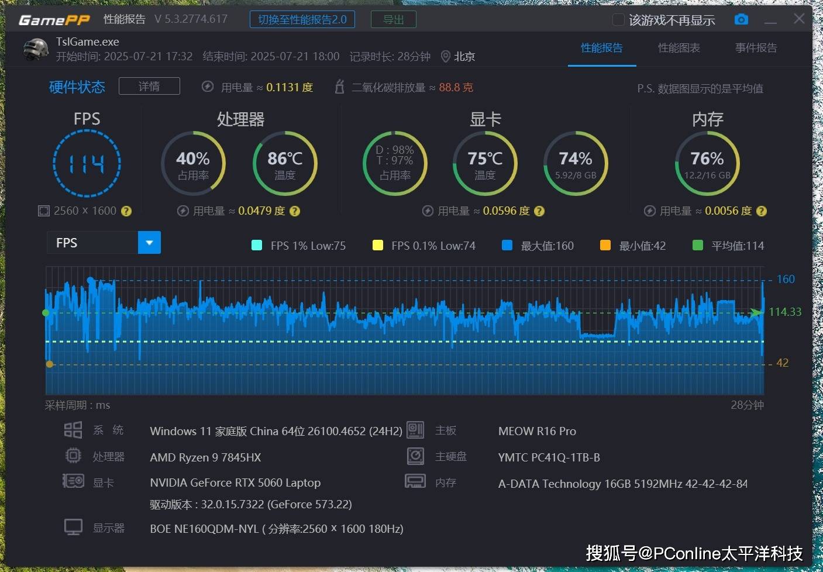Click the camera screenshot icon
The image size is (823, 572).
[x=741, y=20]
